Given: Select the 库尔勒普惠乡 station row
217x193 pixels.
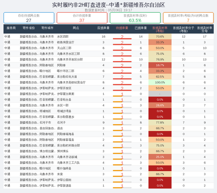Looking at the screenshot, I should coord(108,117).
